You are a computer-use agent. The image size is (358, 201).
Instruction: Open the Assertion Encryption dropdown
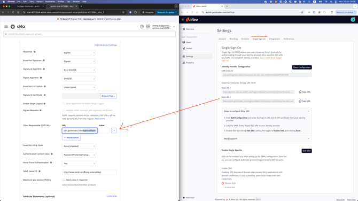click(x=79, y=87)
